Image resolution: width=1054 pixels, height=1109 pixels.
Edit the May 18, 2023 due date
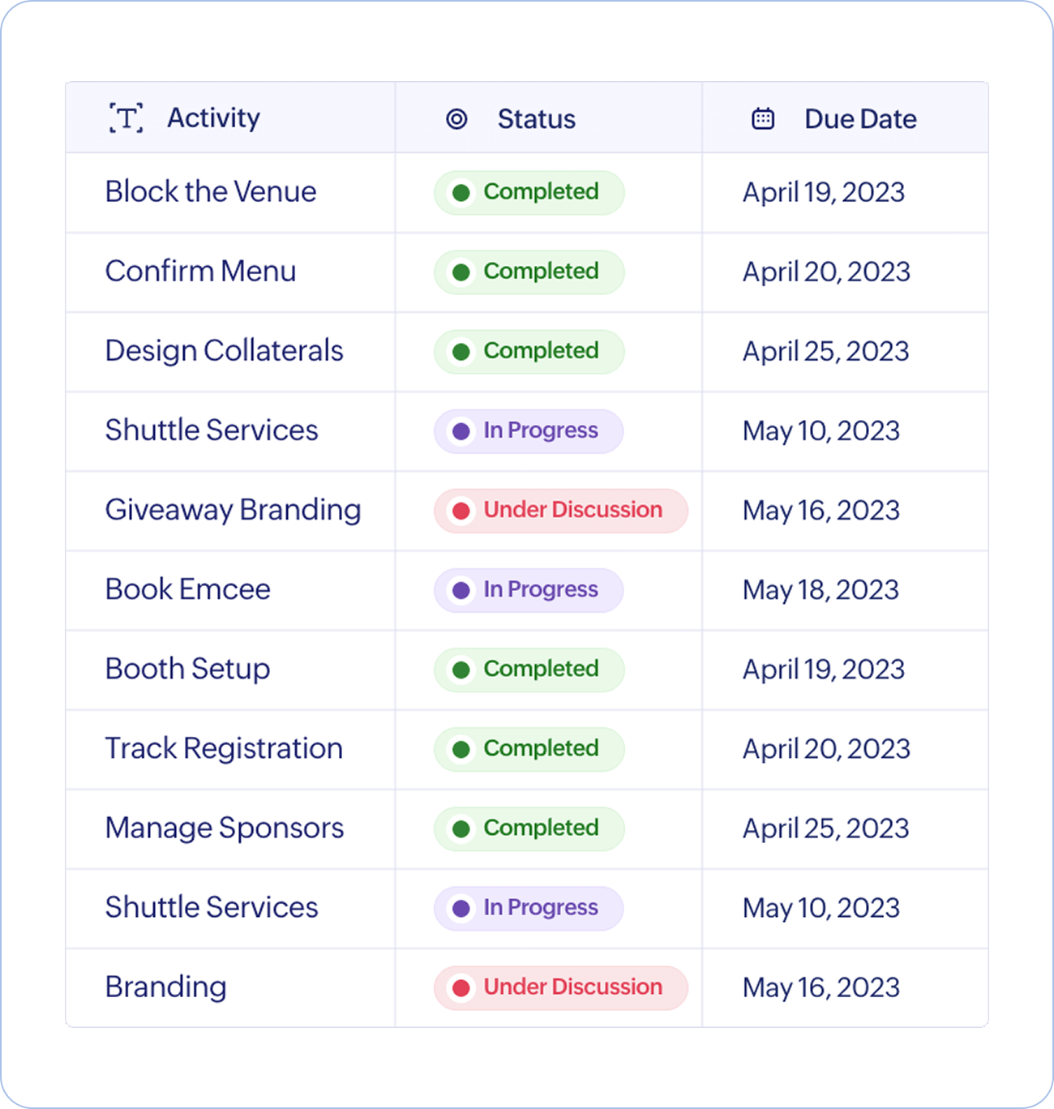[x=820, y=590]
